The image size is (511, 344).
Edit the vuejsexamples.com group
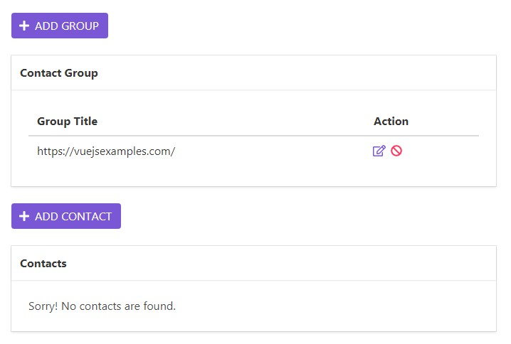coord(379,151)
